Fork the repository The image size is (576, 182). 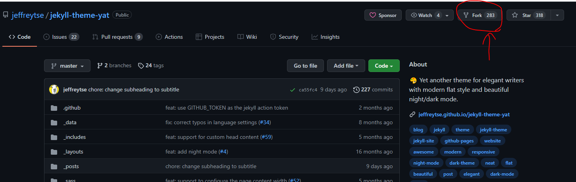[x=480, y=15]
